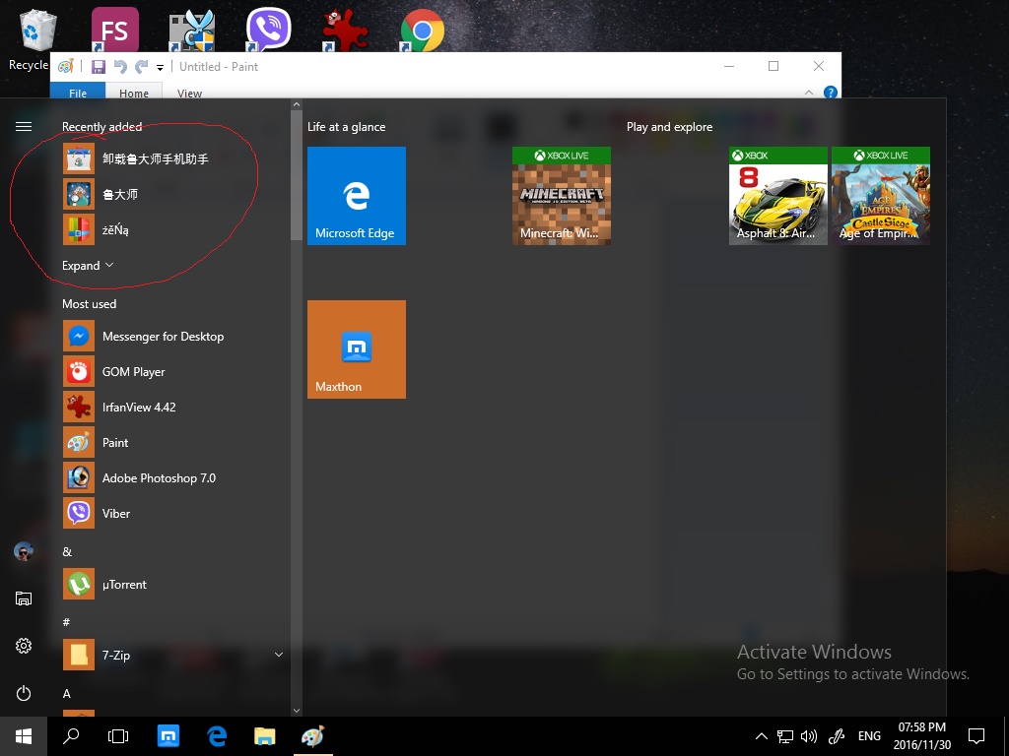This screenshot has height=756, width=1009.
Task: Click app list scrollbar down arrow
Action: click(x=296, y=711)
